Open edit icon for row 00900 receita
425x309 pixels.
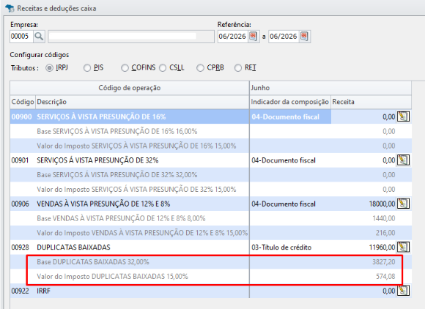403,116
